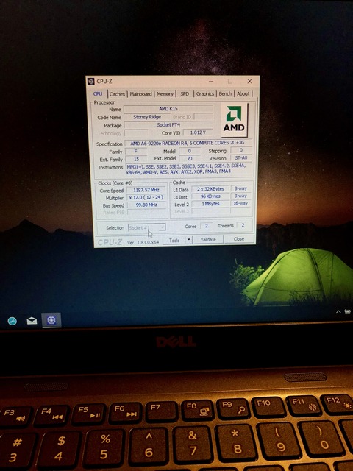Open the Mail app in taskbar
Screen dimensions: 353x471
[x=32, y=321]
